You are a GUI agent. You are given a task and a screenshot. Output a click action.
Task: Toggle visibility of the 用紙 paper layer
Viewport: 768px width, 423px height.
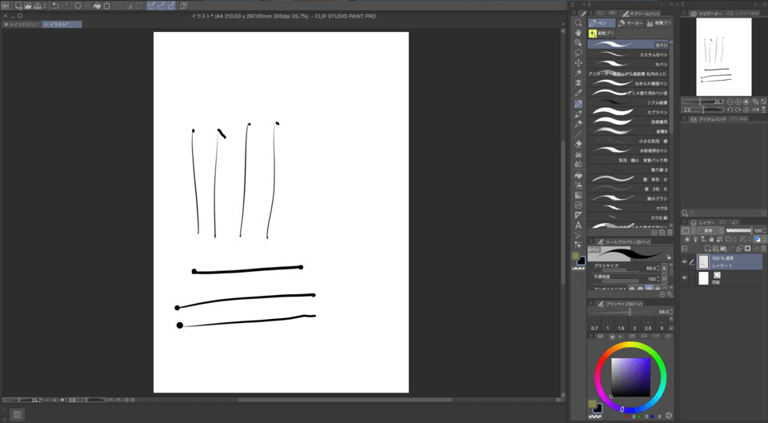point(685,277)
